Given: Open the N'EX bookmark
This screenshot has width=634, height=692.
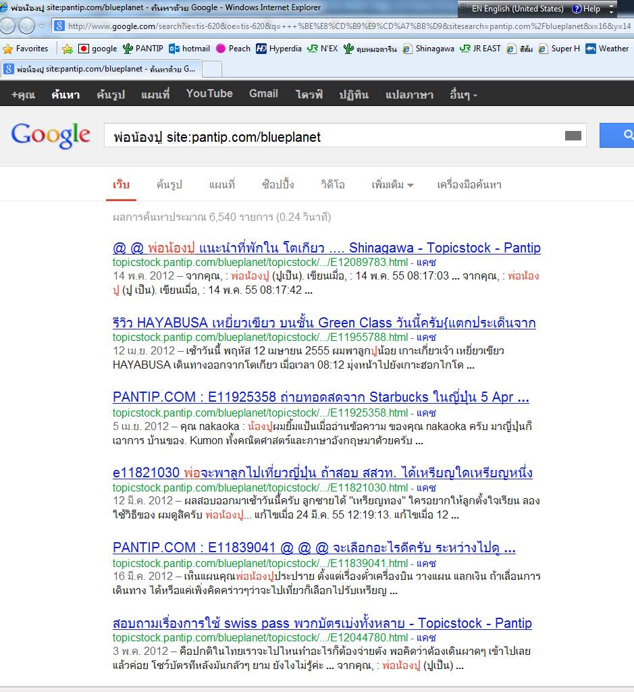Looking at the screenshot, I should coord(322,49).
